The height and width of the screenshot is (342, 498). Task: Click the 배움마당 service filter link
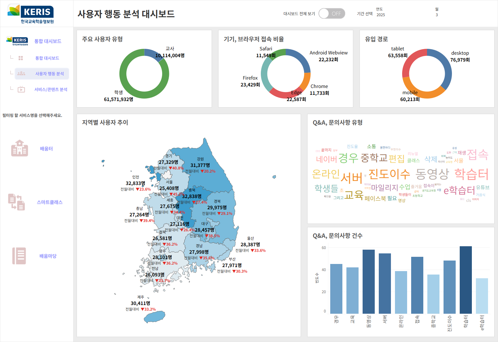click(48, 256)
